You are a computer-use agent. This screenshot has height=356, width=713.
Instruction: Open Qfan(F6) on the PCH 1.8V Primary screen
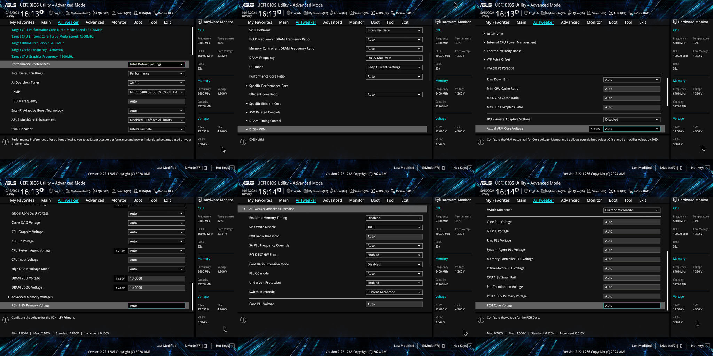click(x=101, y=191)
